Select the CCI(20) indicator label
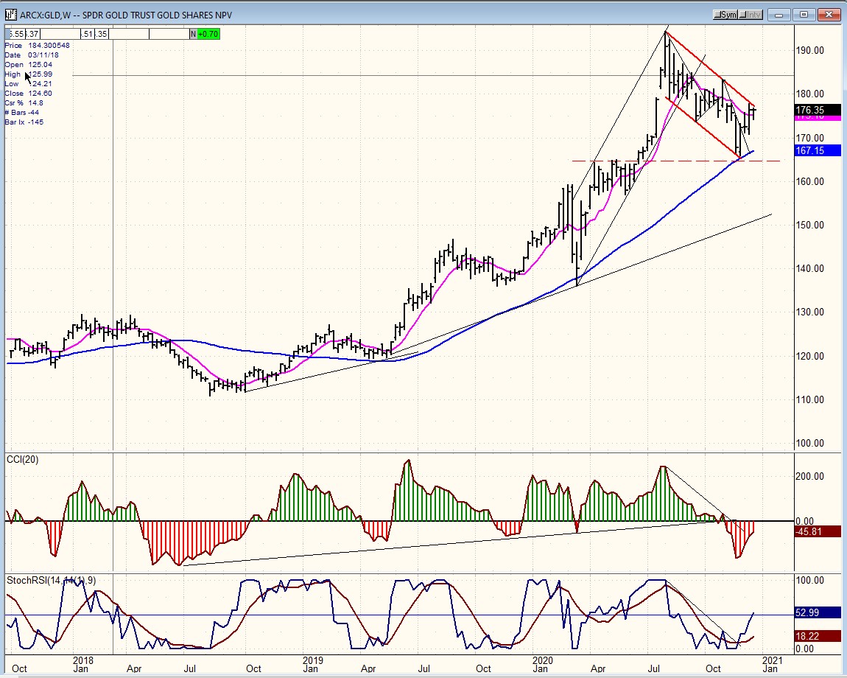The image size is (847, 678). [x=23, y=460]
